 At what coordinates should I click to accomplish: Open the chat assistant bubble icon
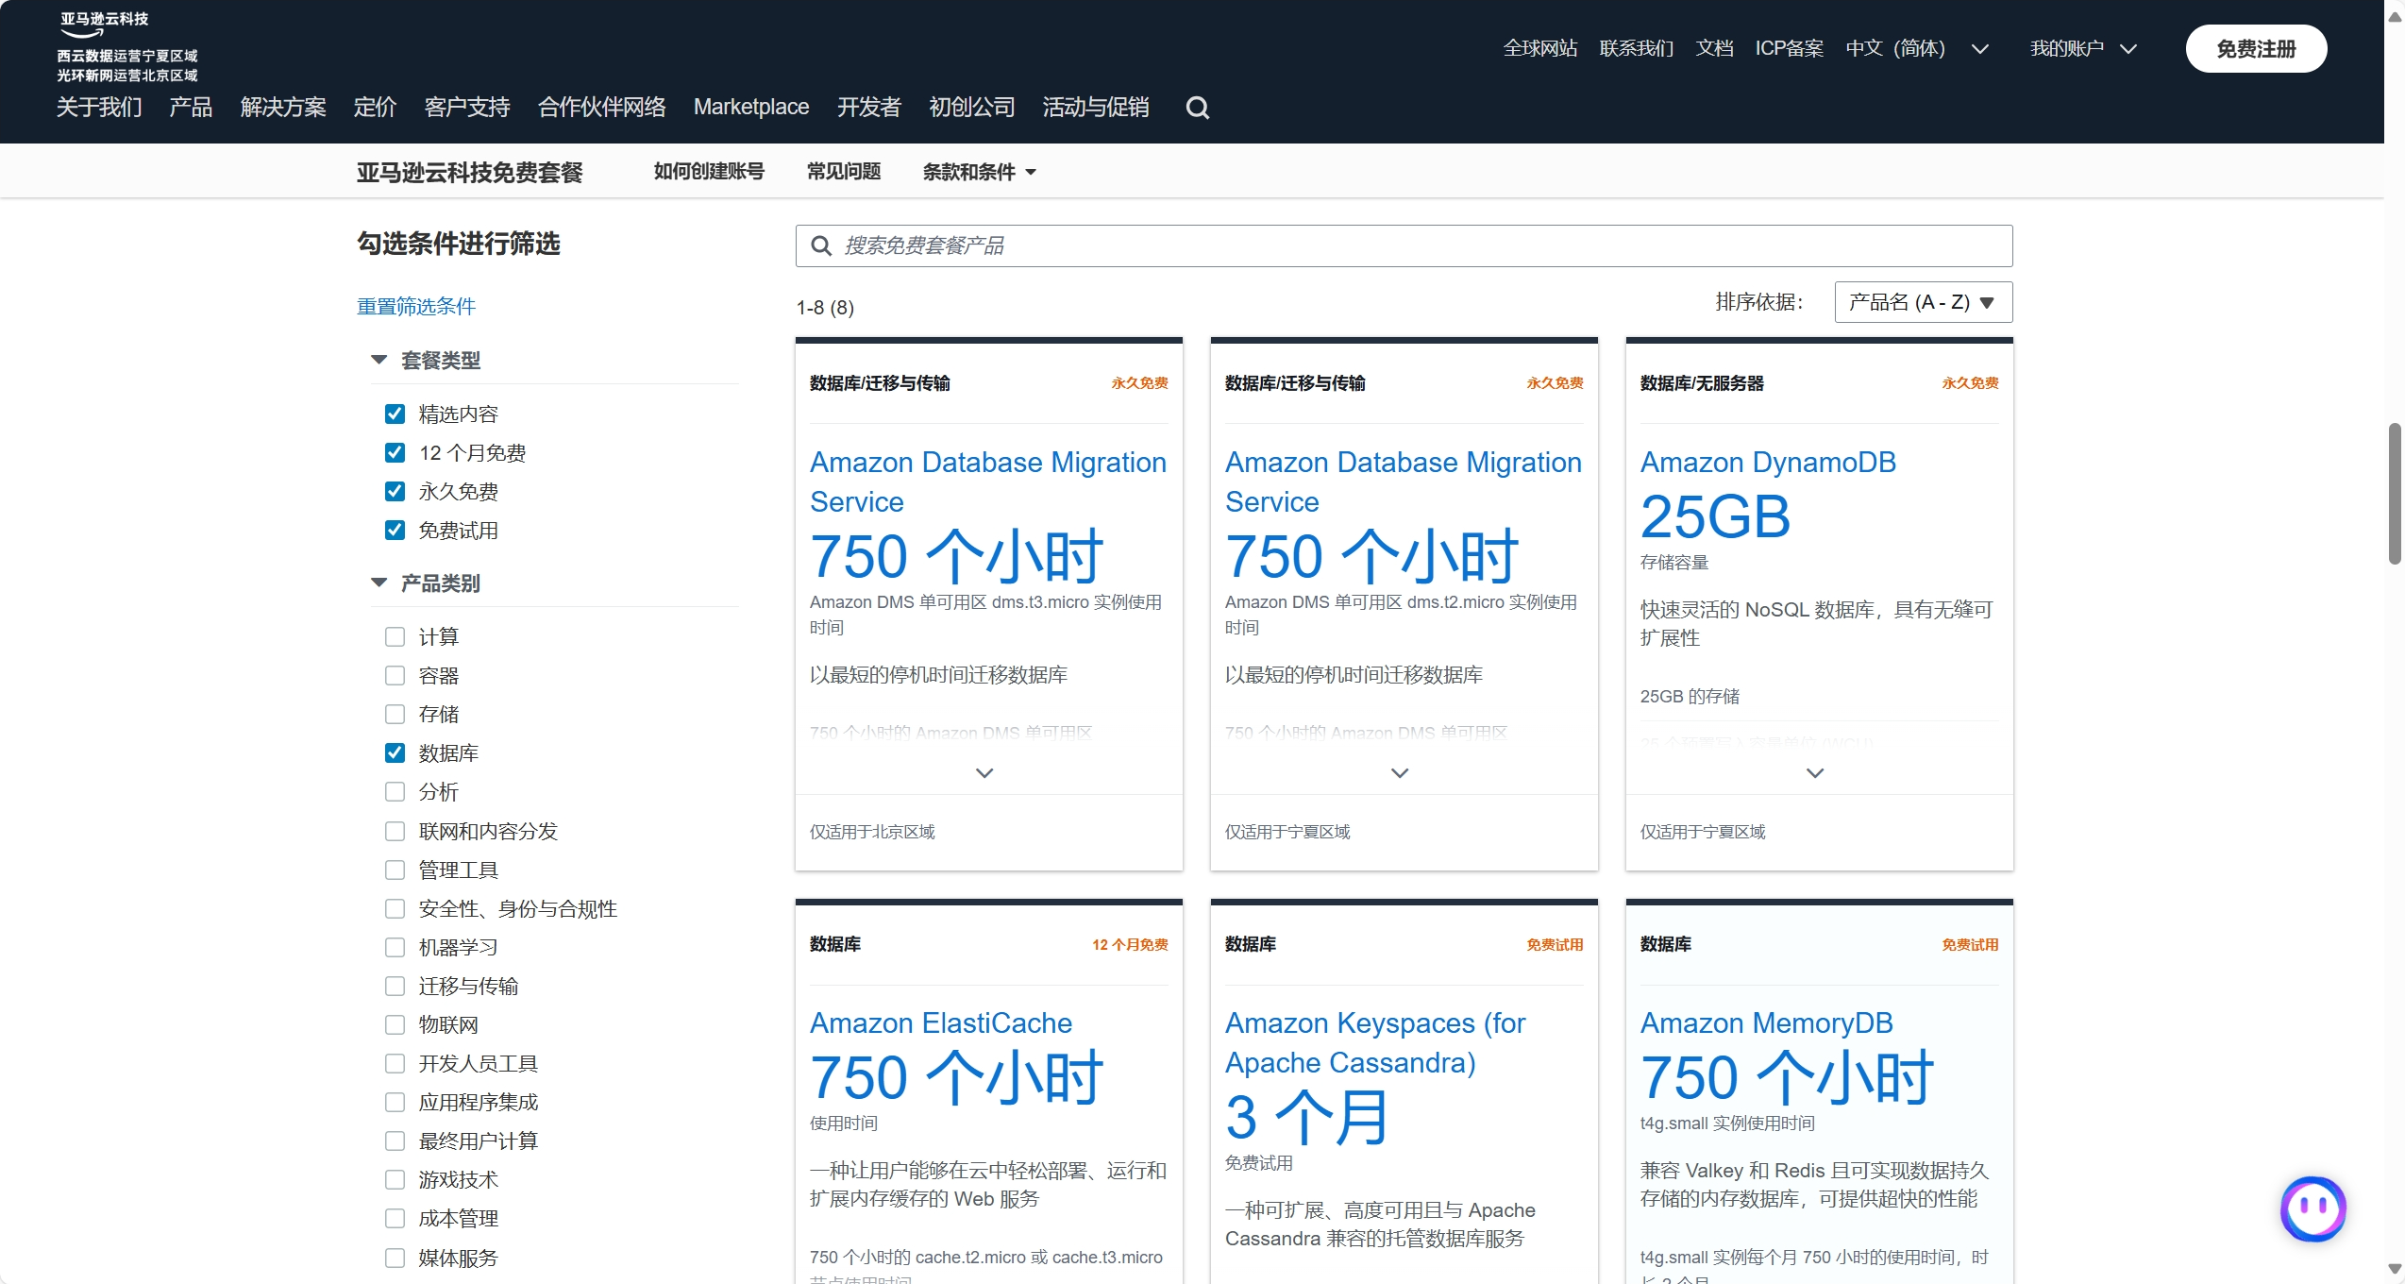(2312, 1208)
